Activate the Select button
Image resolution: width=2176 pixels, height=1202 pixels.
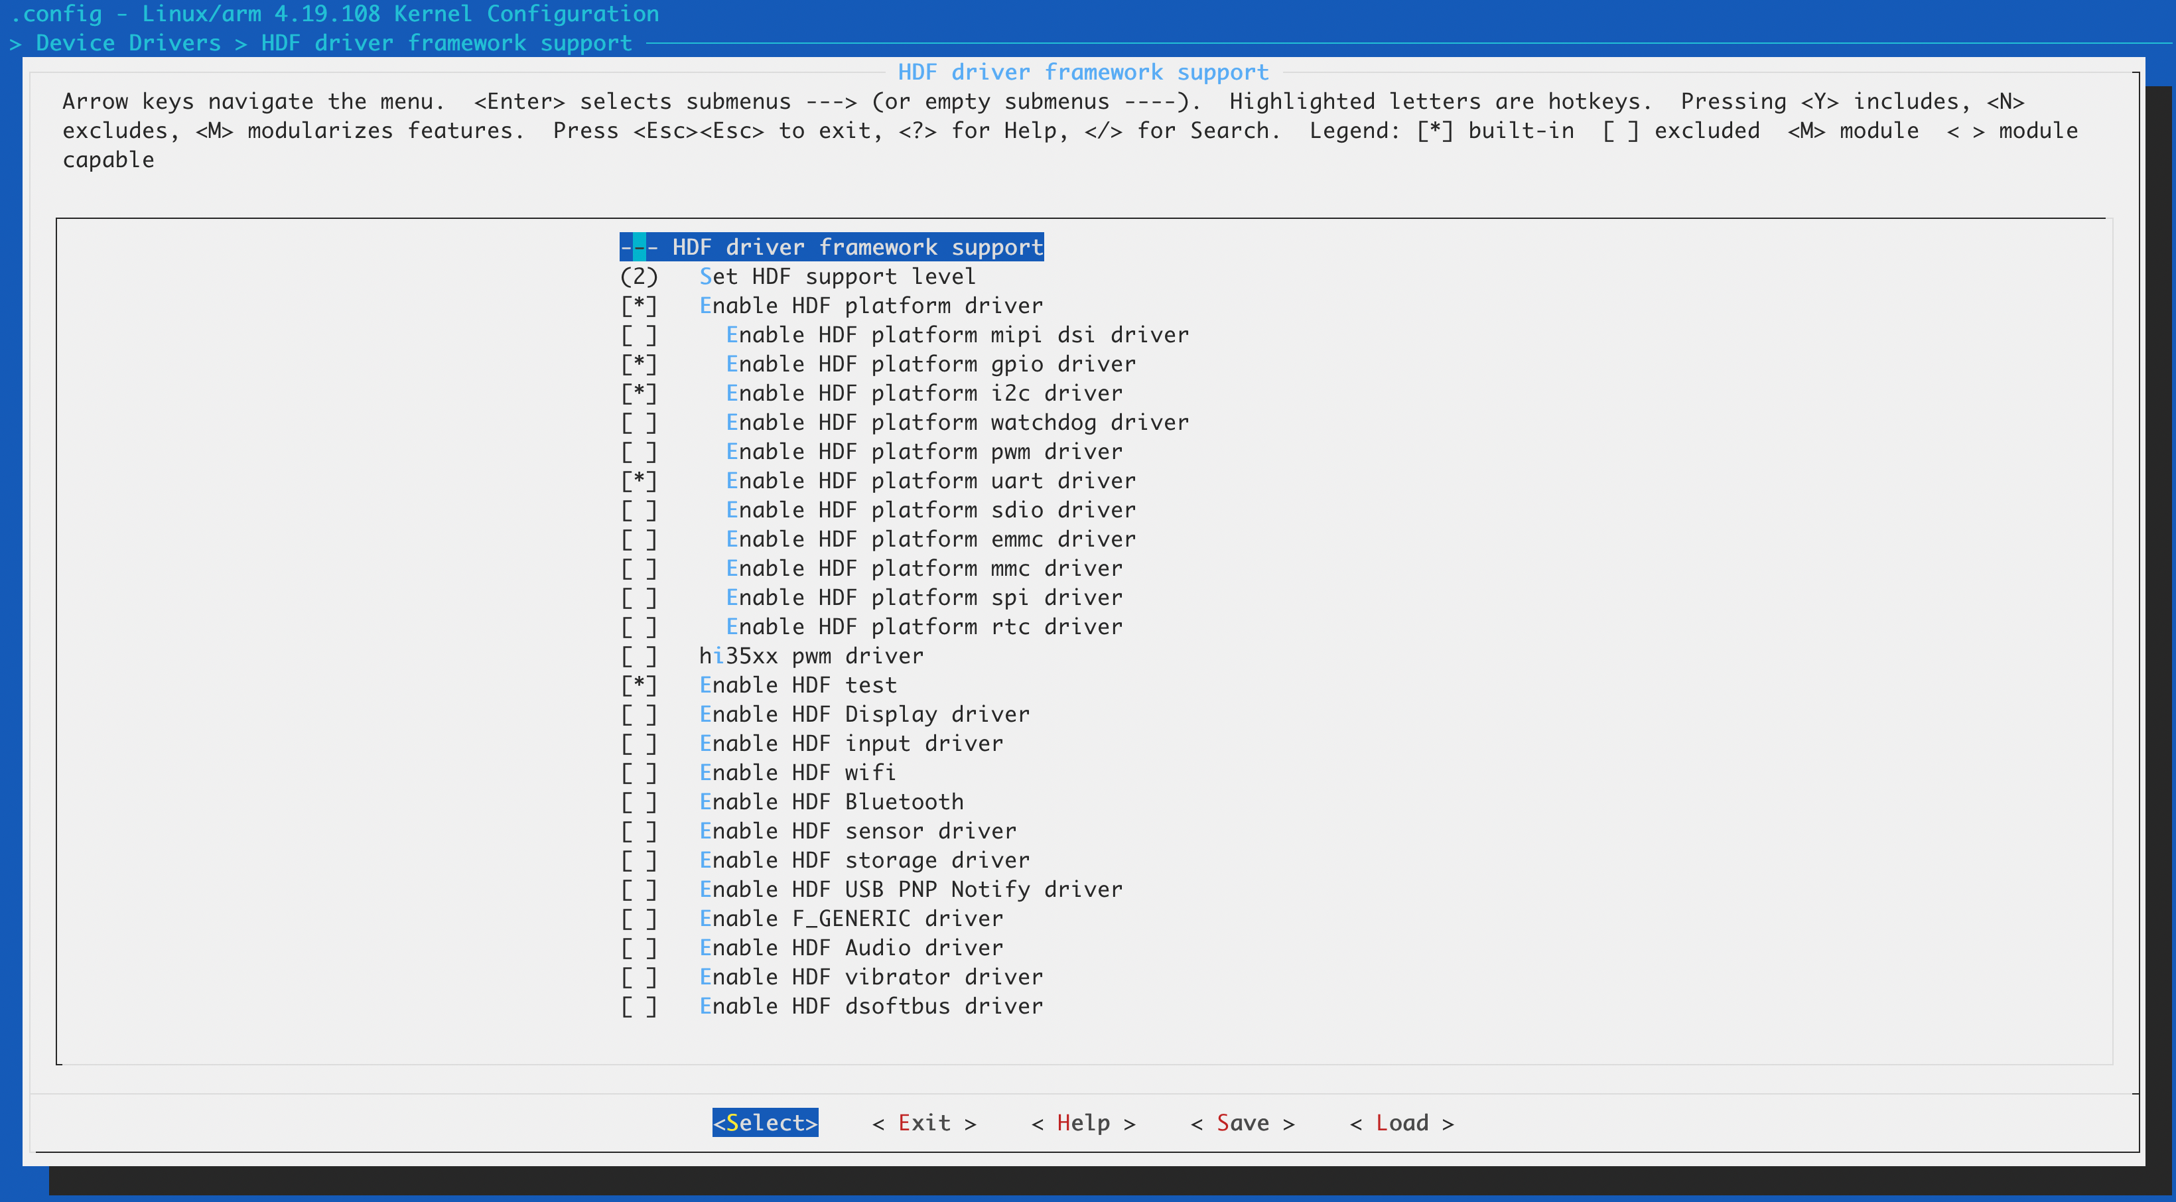(764, 1122)
